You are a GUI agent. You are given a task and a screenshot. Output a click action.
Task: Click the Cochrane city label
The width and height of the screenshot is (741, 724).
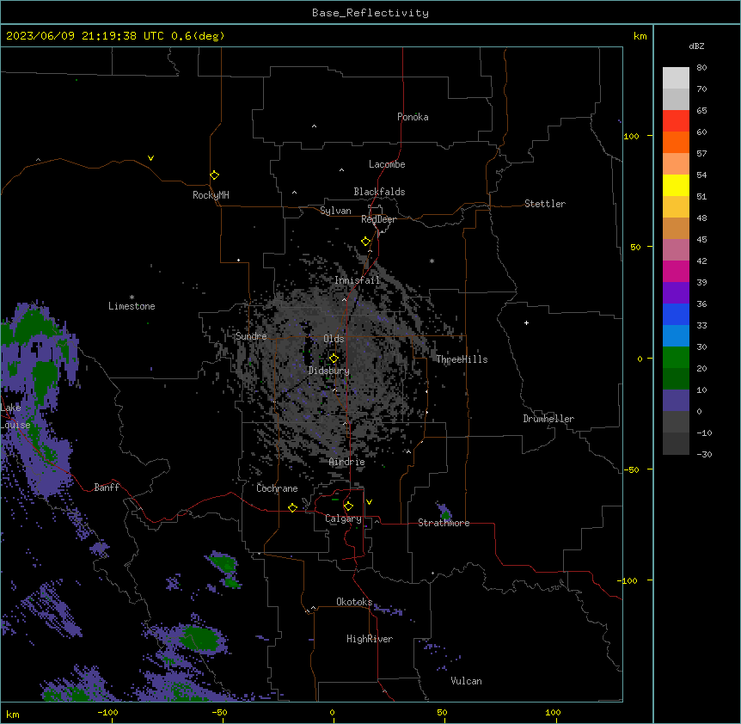[277, 488]
